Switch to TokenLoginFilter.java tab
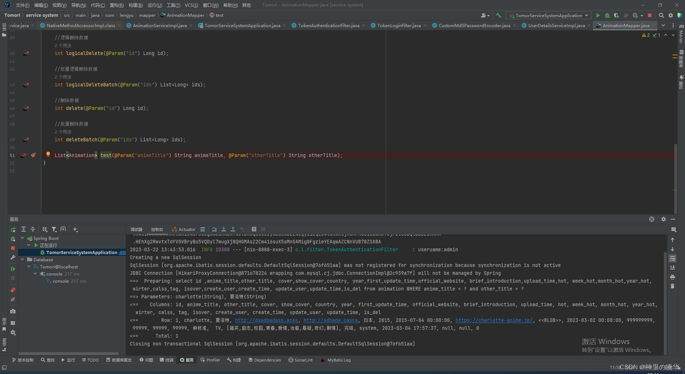The width and height of the screenshot is (685, 374). coord(399,25)
